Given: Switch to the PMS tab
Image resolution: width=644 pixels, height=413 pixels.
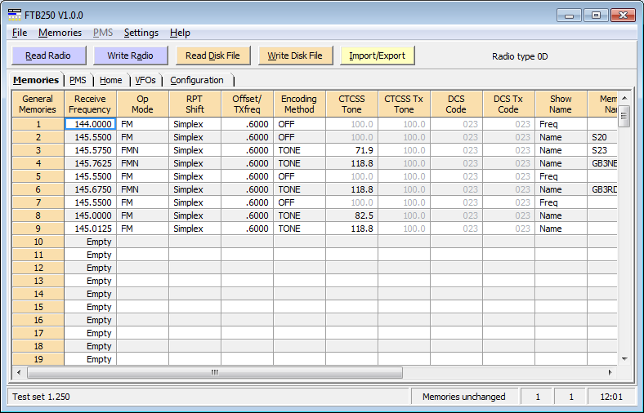Looking at the screenshot, I should tap(78, 80).
